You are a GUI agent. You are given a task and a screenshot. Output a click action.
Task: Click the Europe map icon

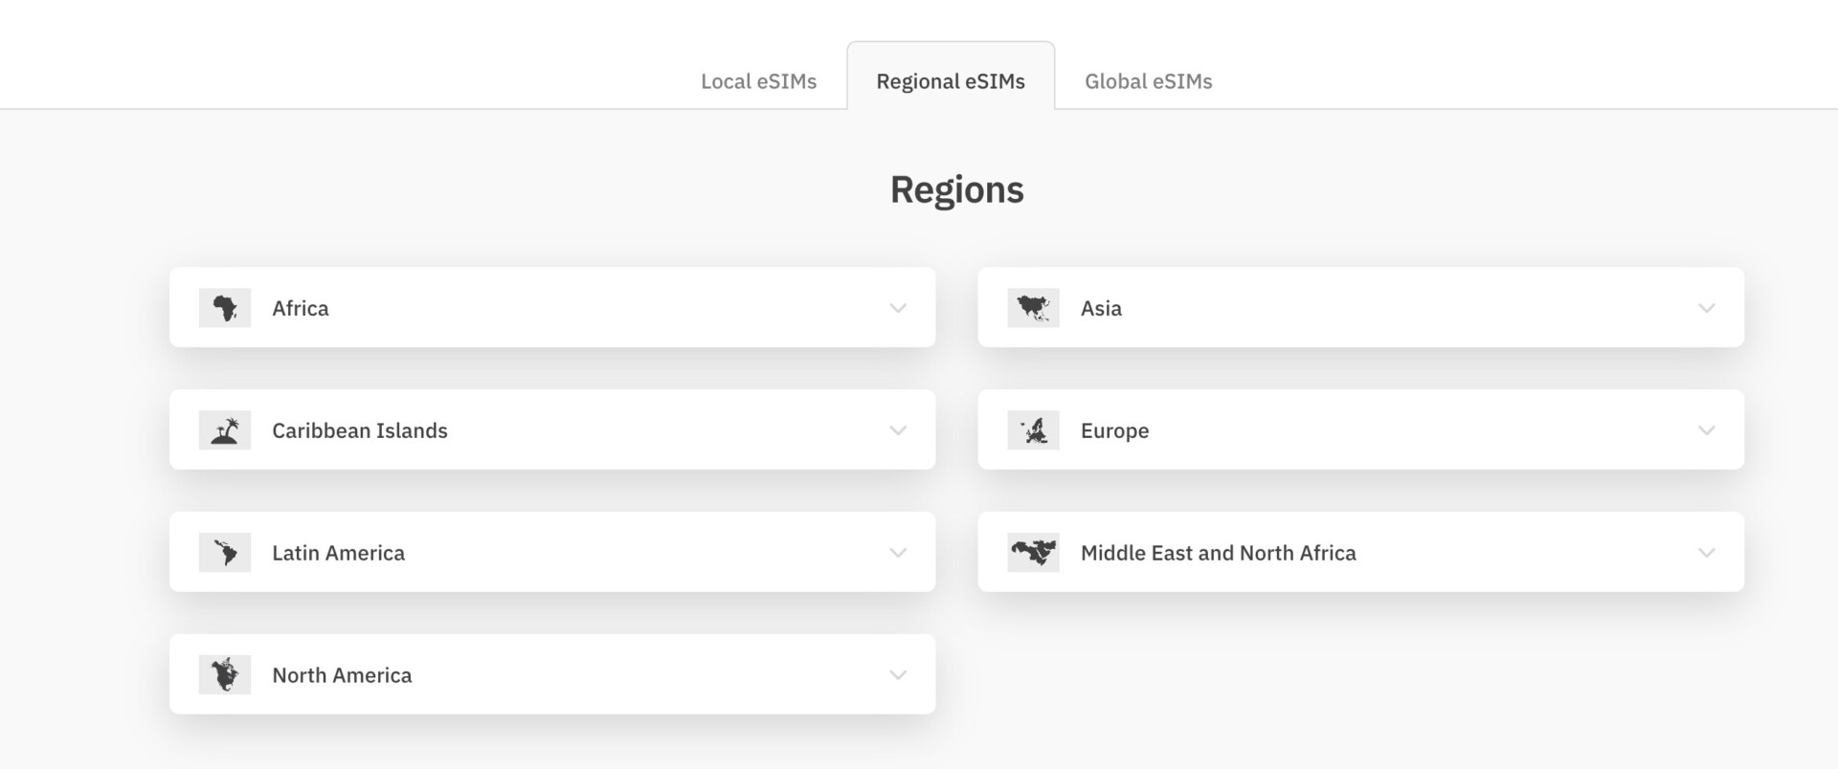pos(1034,430)
